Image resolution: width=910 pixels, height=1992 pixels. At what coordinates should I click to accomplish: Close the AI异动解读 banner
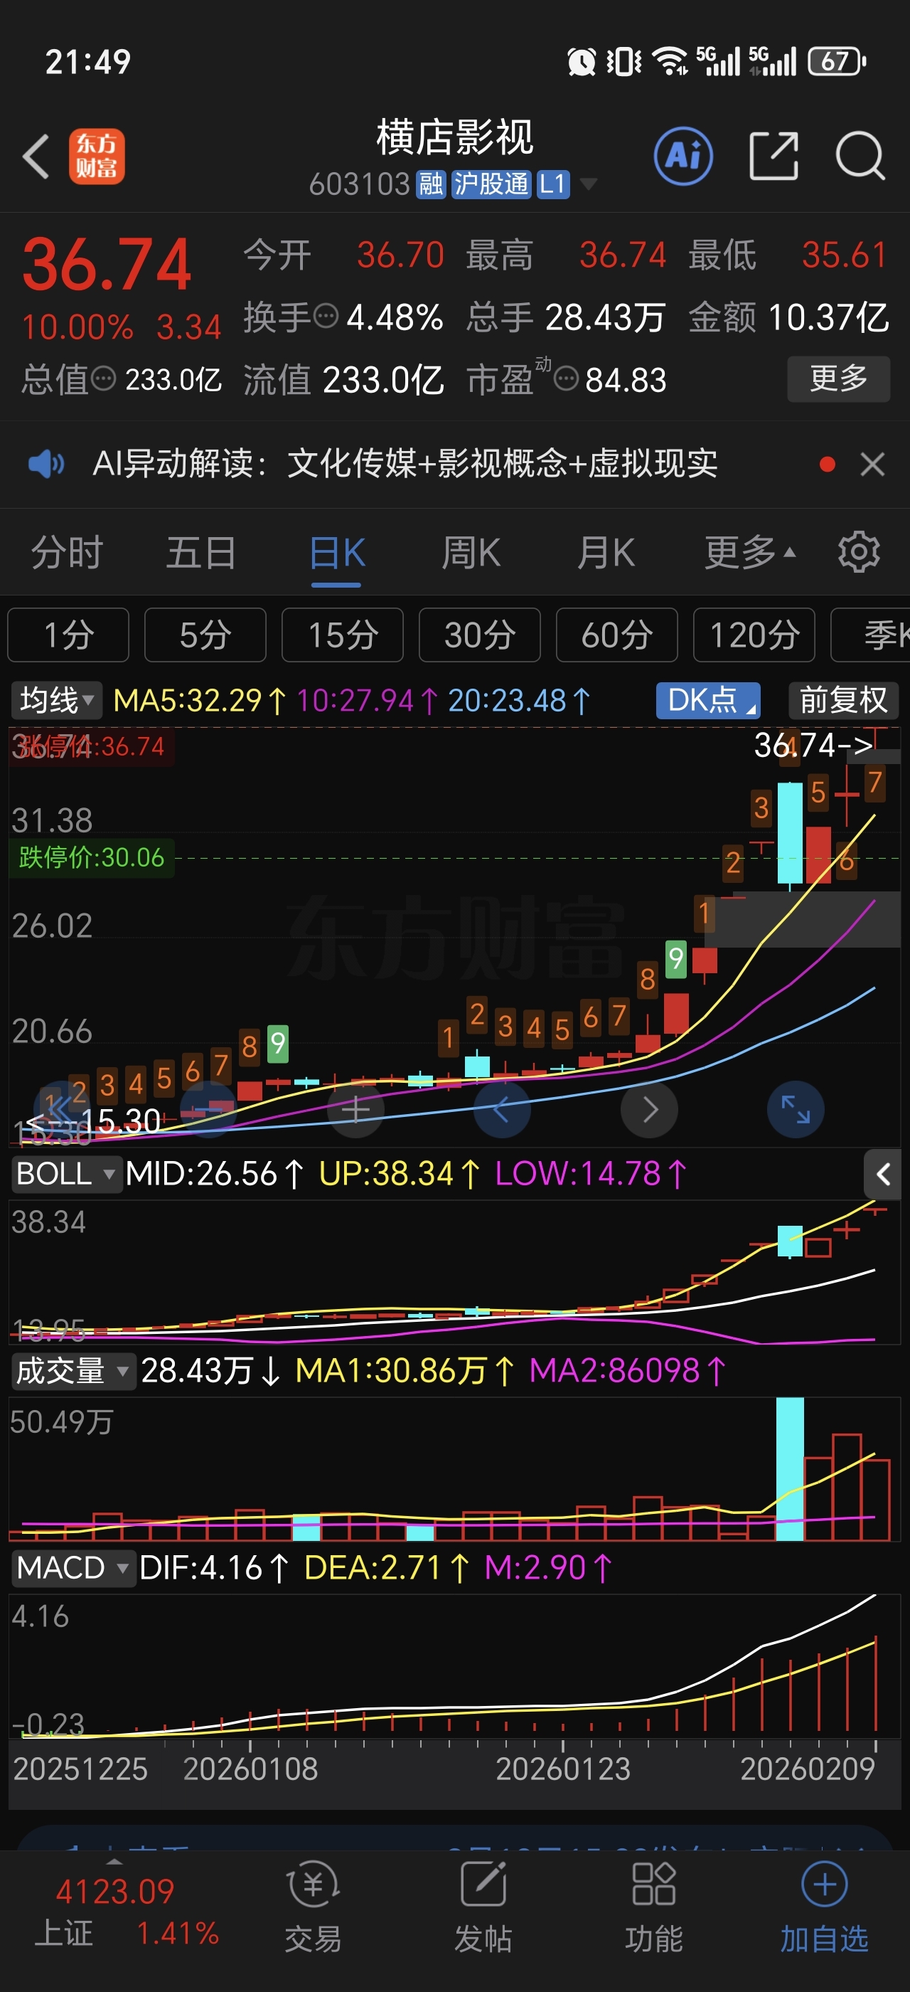click(873, 465)
